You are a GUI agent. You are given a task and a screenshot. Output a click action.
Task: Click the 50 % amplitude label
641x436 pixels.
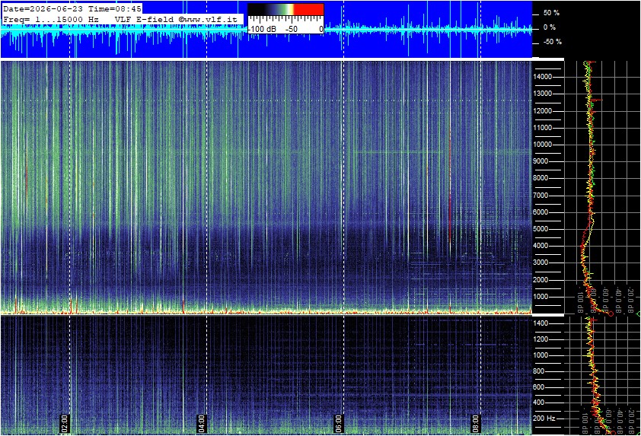551,13
